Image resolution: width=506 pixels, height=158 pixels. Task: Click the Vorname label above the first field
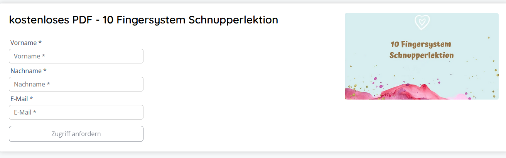tap(24, 43)
